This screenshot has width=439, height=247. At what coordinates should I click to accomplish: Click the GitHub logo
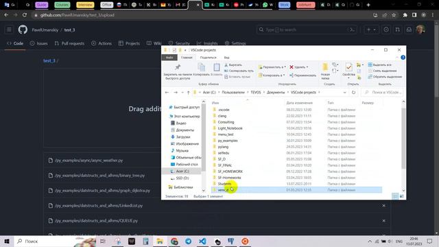coord(23,30)
